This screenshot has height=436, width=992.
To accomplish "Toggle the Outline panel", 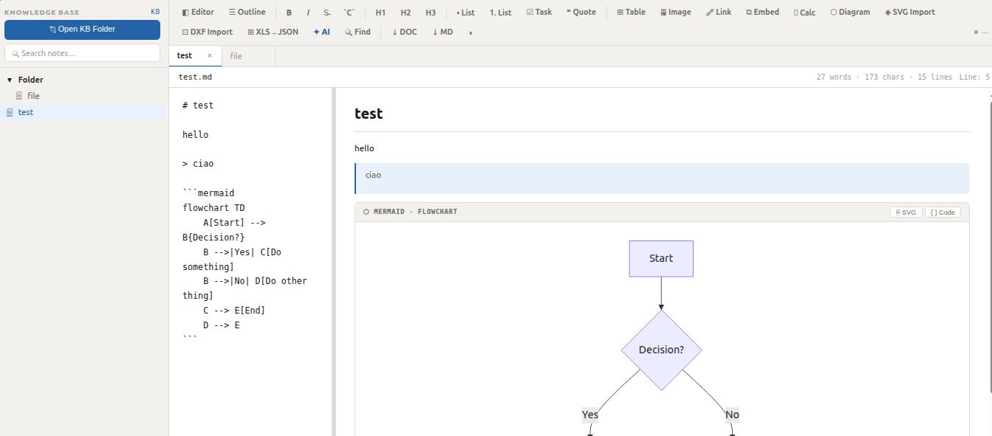I will [x=247, y=12].
